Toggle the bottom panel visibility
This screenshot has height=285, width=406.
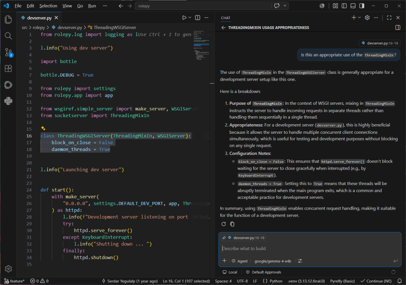coord(353,6)
